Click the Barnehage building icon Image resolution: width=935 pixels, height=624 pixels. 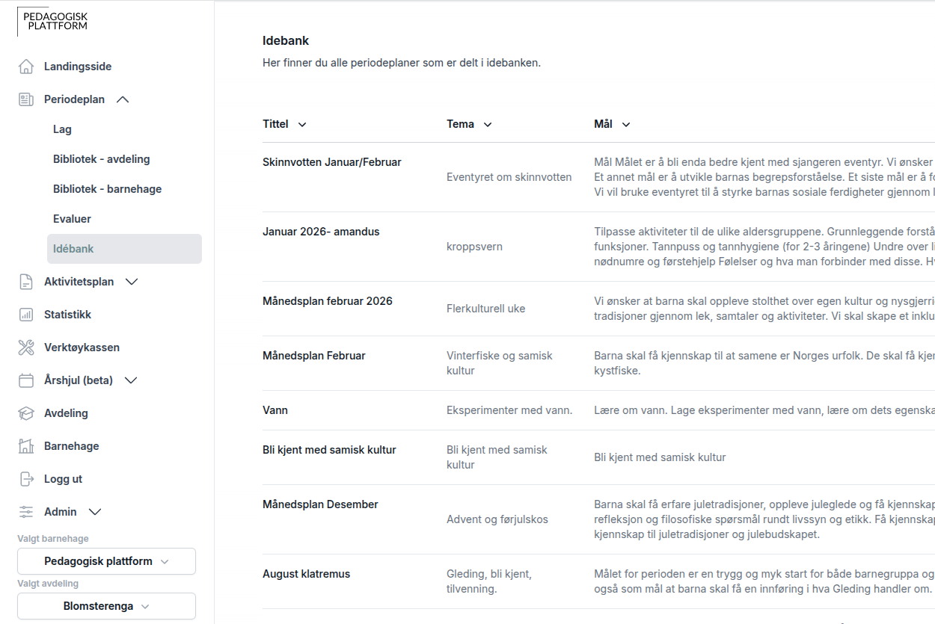coord(26,446)
